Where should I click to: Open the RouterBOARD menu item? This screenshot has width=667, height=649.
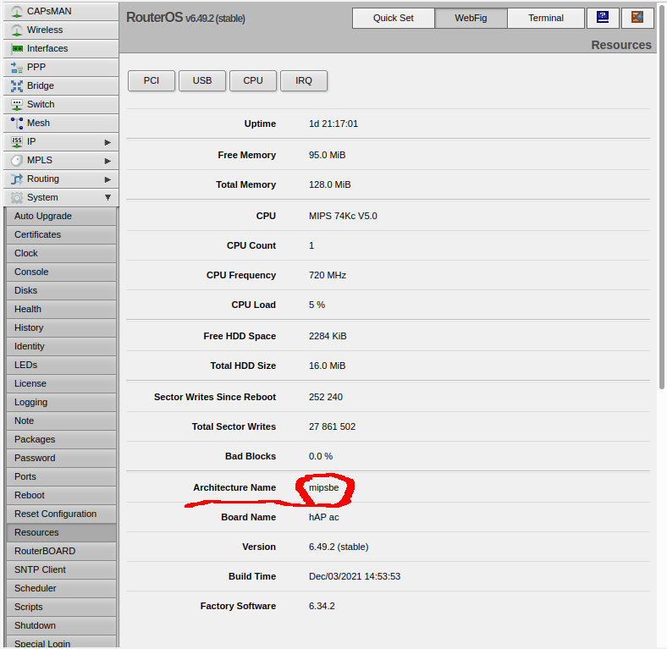pos(61,551)
